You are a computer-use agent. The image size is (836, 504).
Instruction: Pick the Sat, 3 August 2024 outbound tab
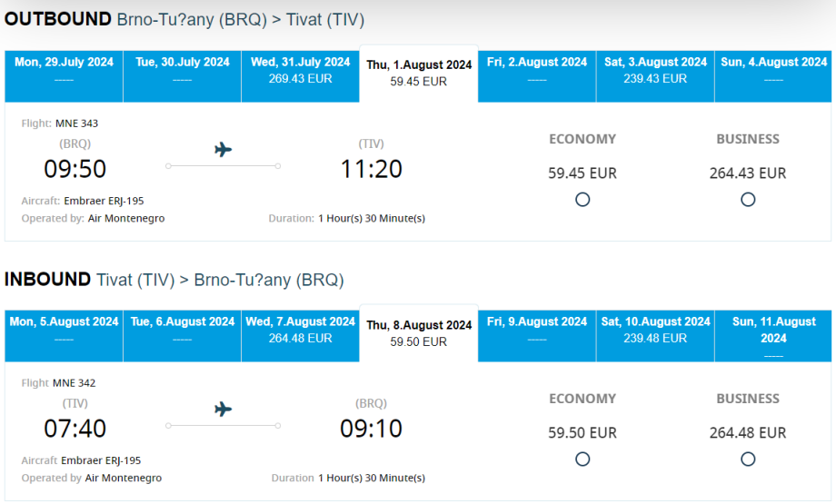click(x=655, y=70)
